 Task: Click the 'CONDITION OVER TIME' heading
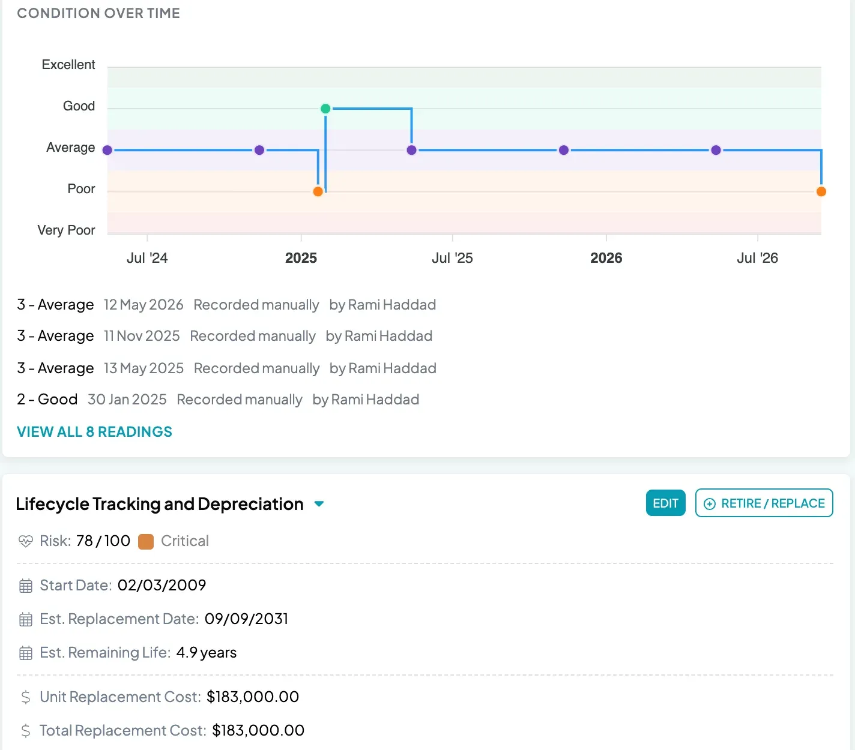point(98,13)
